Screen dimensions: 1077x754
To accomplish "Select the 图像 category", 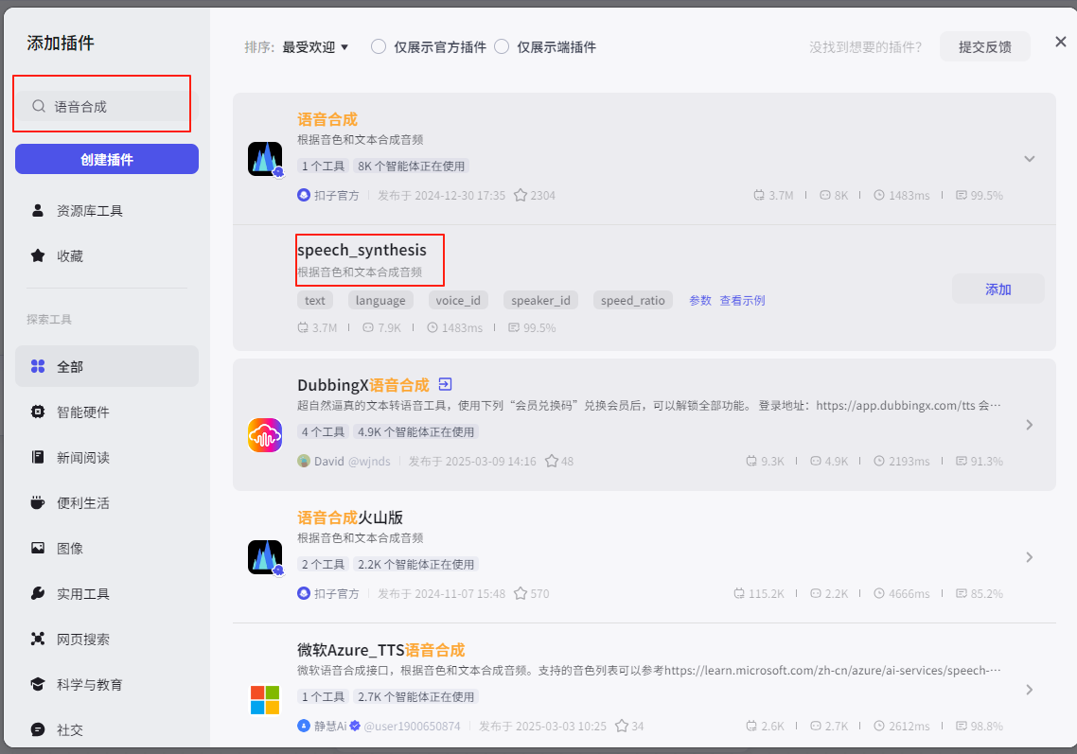I will tap(106, 548).
